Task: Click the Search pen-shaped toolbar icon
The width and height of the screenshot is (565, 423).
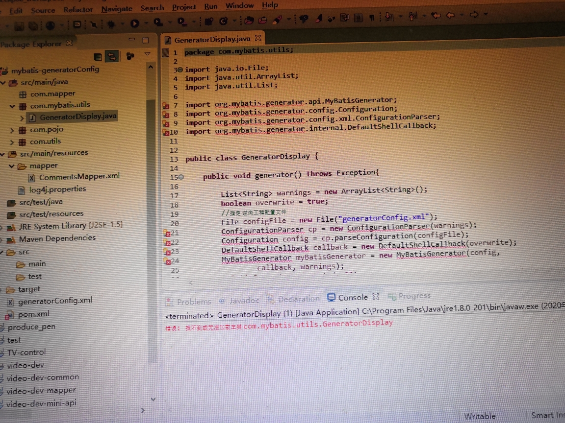Action: (277, 20)
